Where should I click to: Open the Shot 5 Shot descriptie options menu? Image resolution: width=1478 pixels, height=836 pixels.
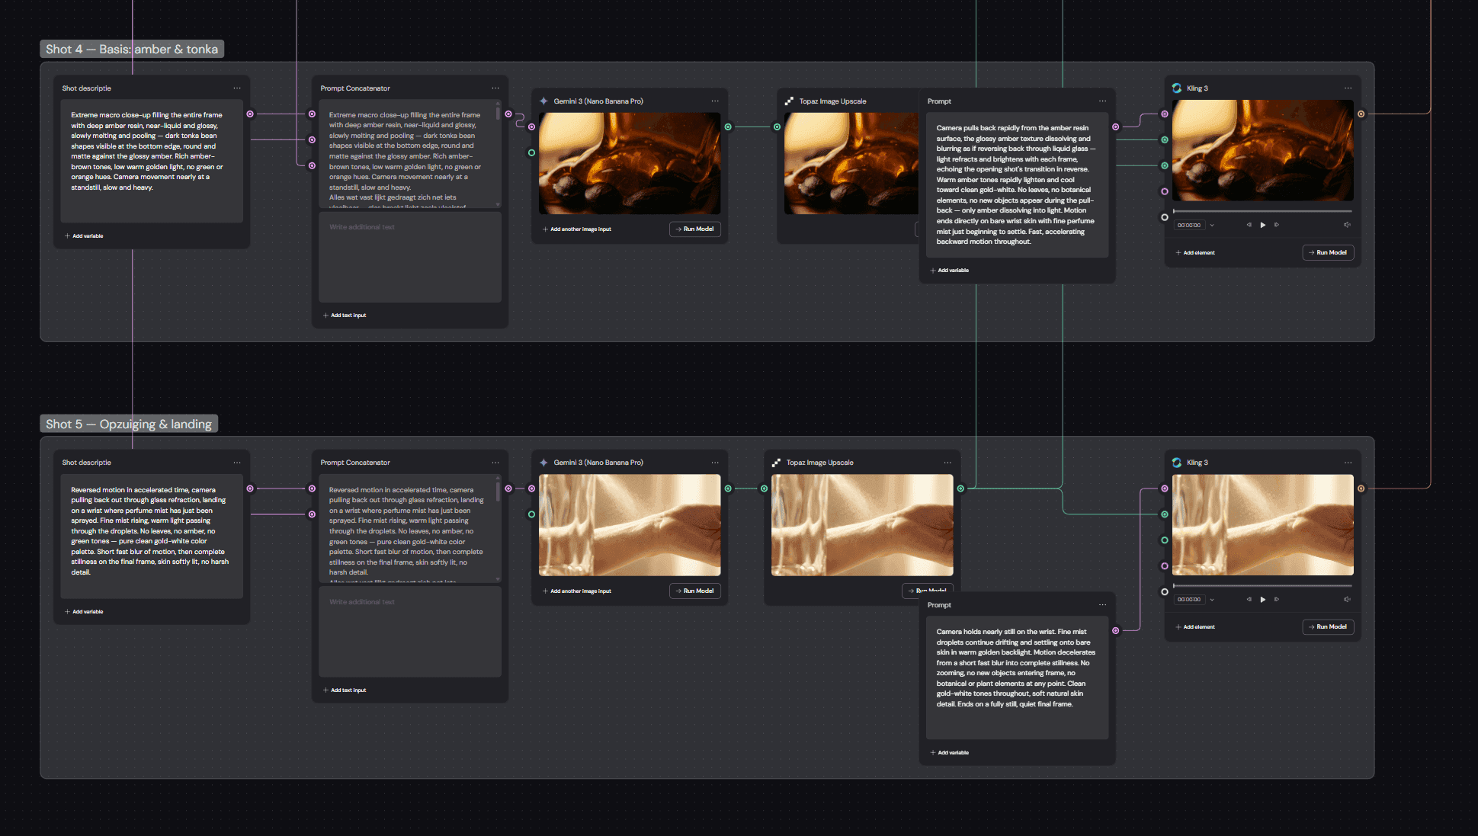pyautogui.click(x=237, y=463)
